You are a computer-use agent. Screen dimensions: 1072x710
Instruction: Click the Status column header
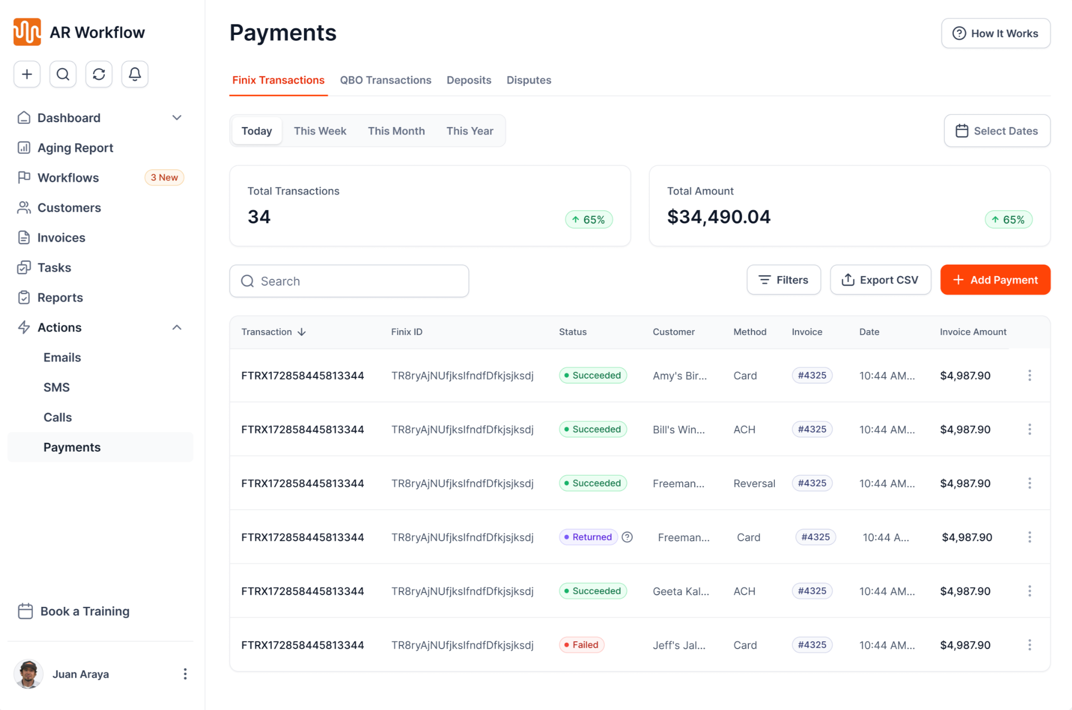[x=573, y=332]
